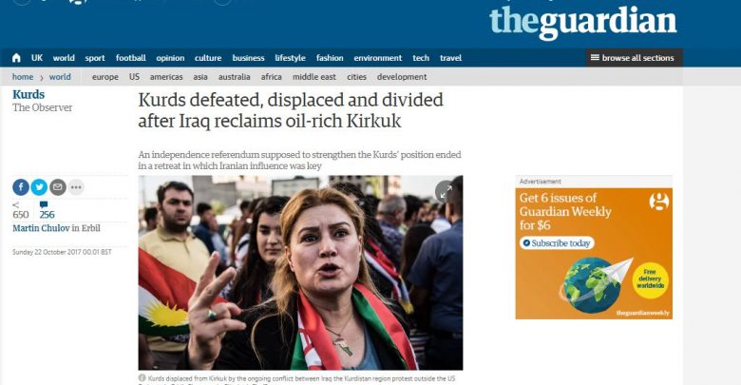Open the environment section

[x=377, y=58]
